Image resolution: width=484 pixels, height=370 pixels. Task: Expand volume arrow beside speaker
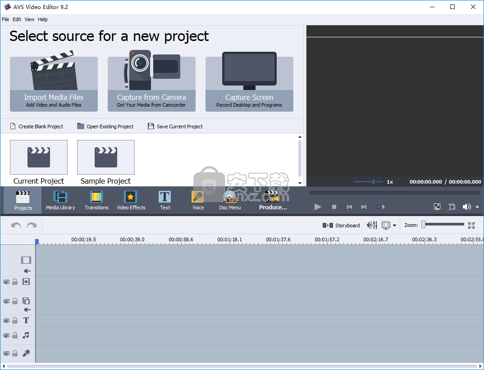[477, 207]
